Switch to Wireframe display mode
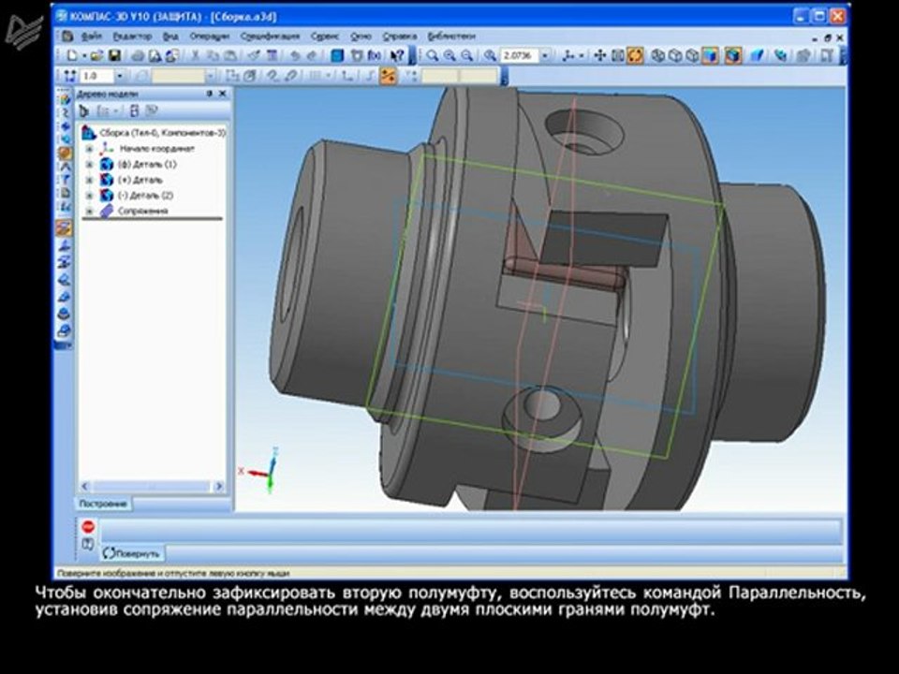 (x=658, y=55)
